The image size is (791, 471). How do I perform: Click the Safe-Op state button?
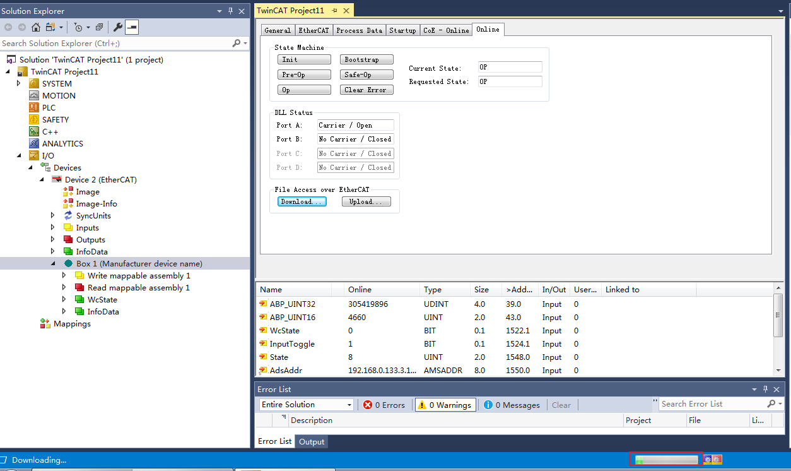(x=367, y=75)
